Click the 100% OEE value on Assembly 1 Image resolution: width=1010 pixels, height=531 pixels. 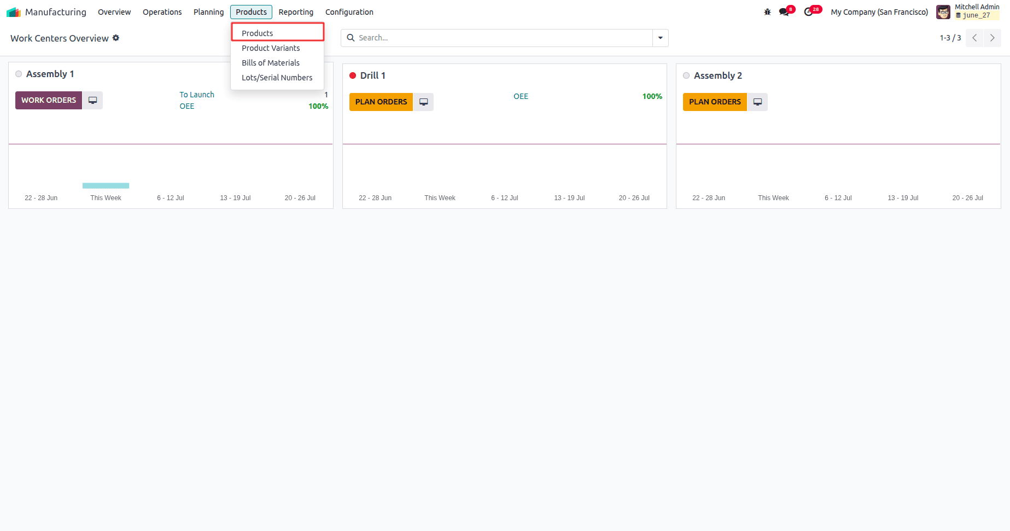click(x=318, y=106)
